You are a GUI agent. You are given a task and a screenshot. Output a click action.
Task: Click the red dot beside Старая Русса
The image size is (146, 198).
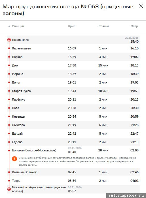tap(9, 91)
